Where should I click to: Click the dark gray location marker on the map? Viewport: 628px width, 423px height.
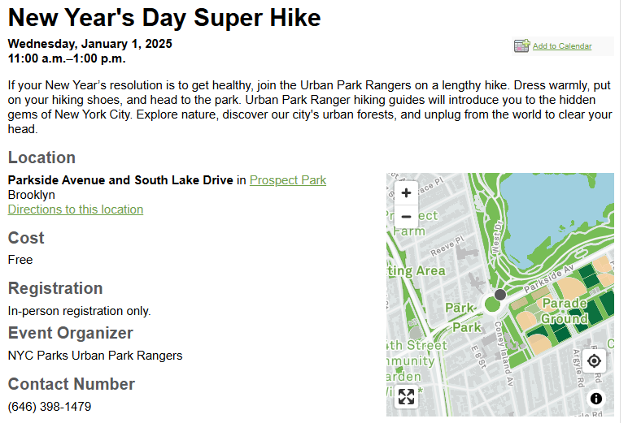(499, 295)
